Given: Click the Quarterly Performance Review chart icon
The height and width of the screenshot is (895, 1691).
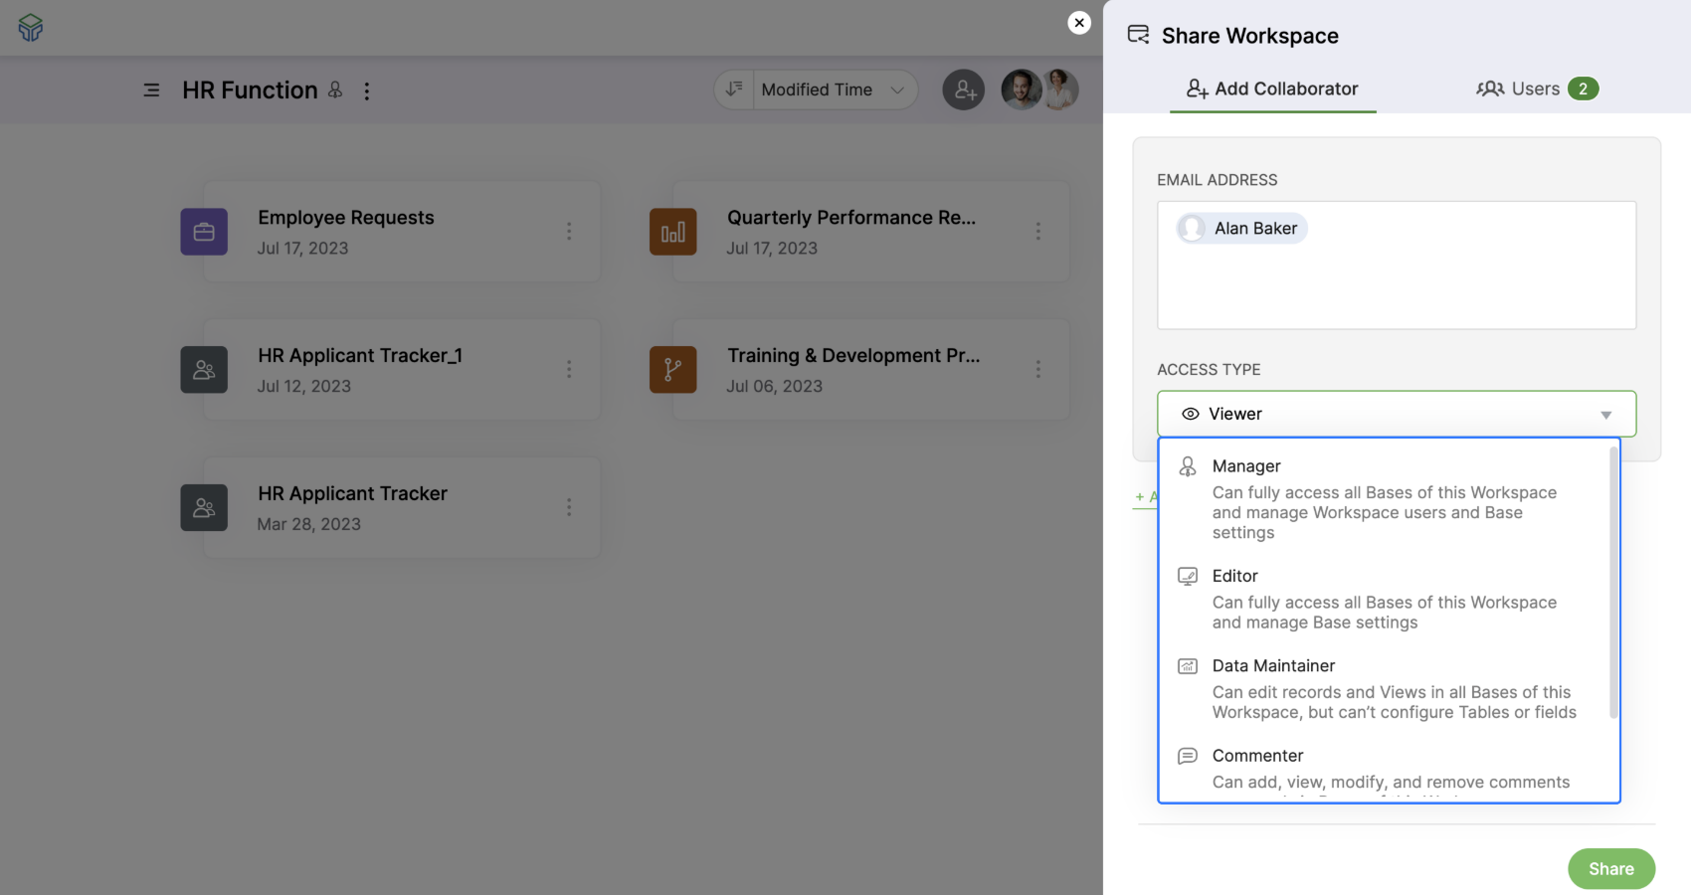Looking at the screenshot, I should click(x=673, y=231).
